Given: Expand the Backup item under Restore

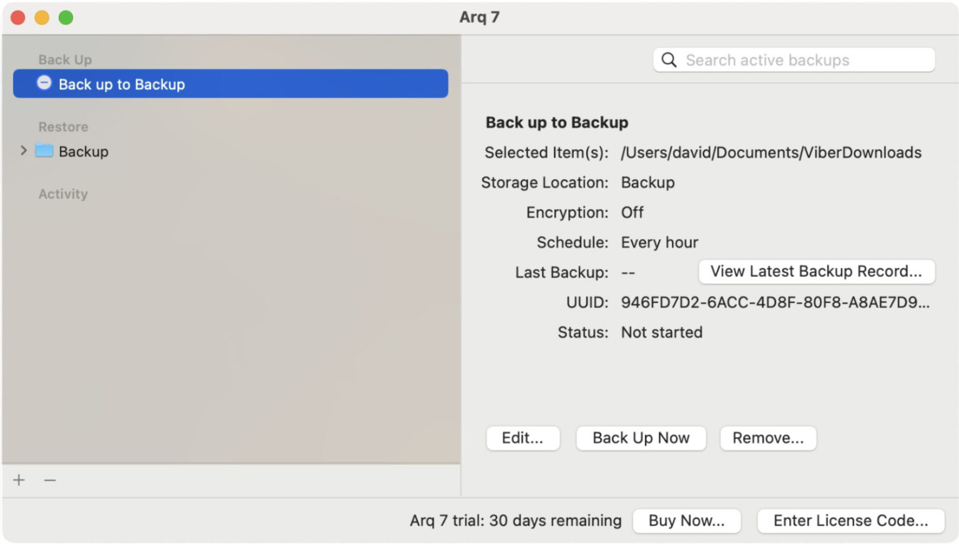Looking at the screenshot, I should click(x=23, y=151).
